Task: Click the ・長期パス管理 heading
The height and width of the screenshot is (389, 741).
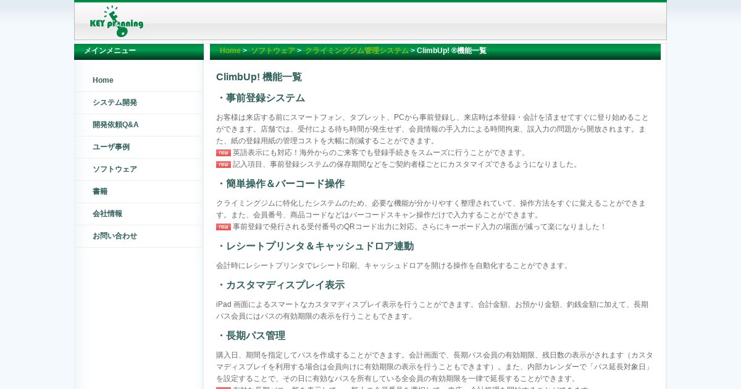Action: pyautogui.click(x=251, y=336)
